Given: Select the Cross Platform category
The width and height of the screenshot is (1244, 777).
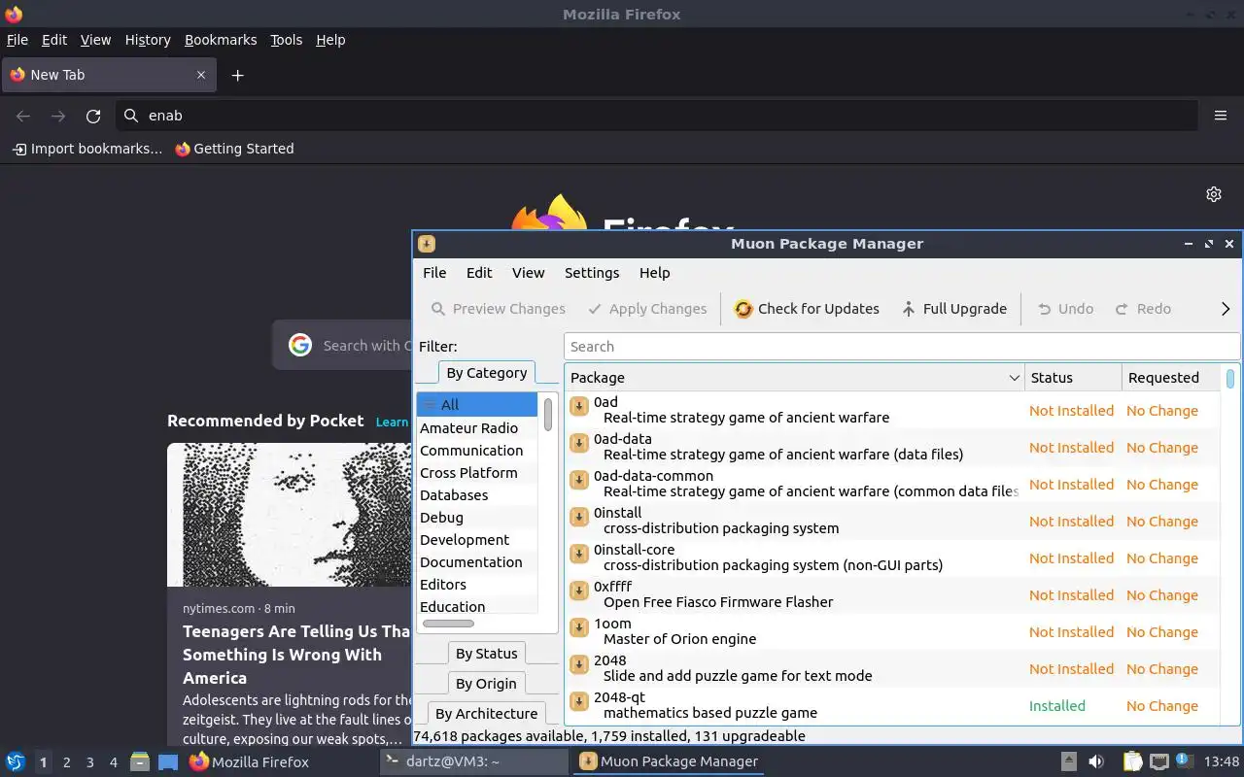Looking at the screenshot, I should [x=476, y=473].
